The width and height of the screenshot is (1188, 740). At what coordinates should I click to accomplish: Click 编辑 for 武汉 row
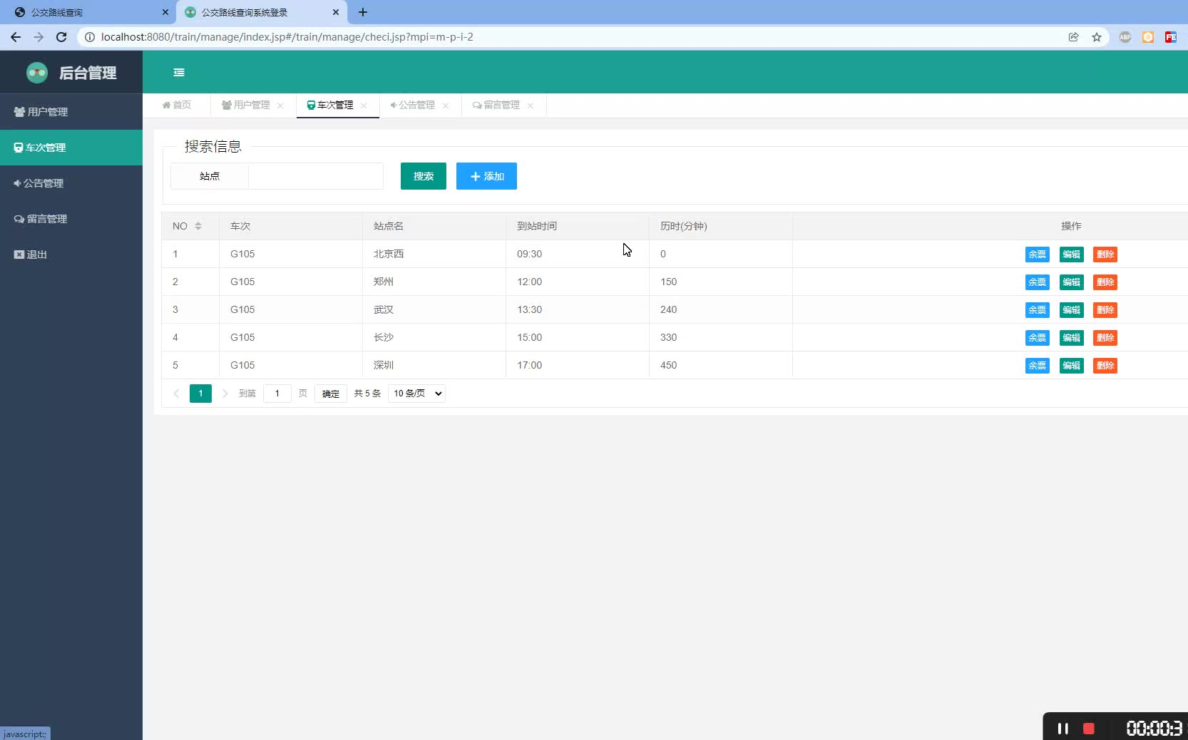[1071, 310]
